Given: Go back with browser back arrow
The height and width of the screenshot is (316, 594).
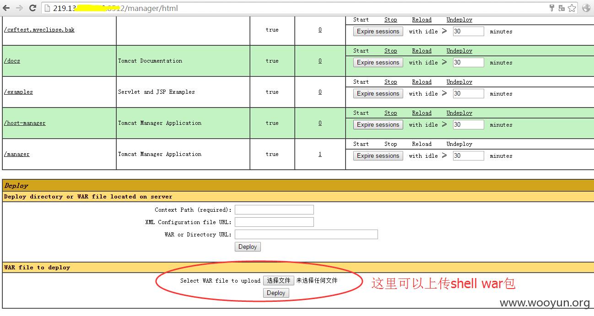Looking at the screenshot, I should click(6, 8).
